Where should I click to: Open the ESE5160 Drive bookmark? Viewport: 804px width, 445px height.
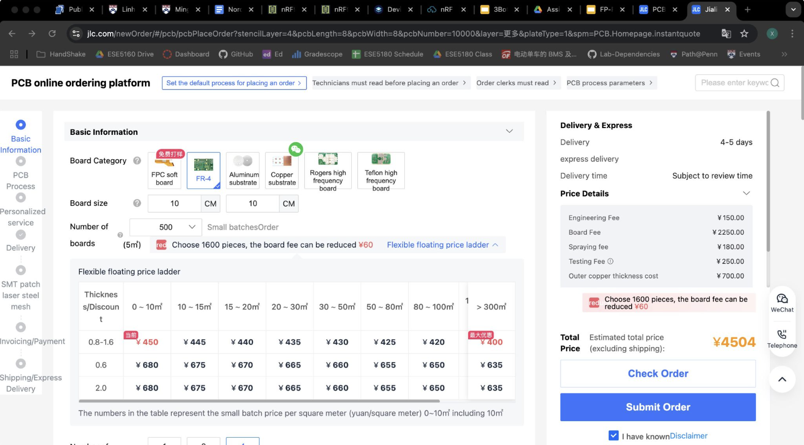[125, 54]
